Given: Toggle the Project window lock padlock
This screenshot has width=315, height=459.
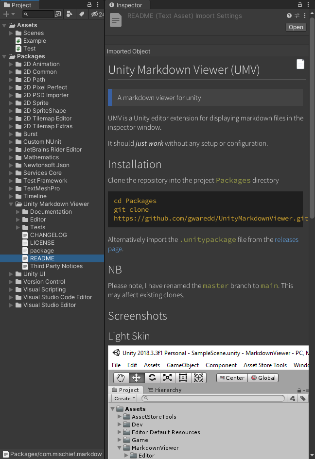Looking at the screenshot, I should coord(90,4).
